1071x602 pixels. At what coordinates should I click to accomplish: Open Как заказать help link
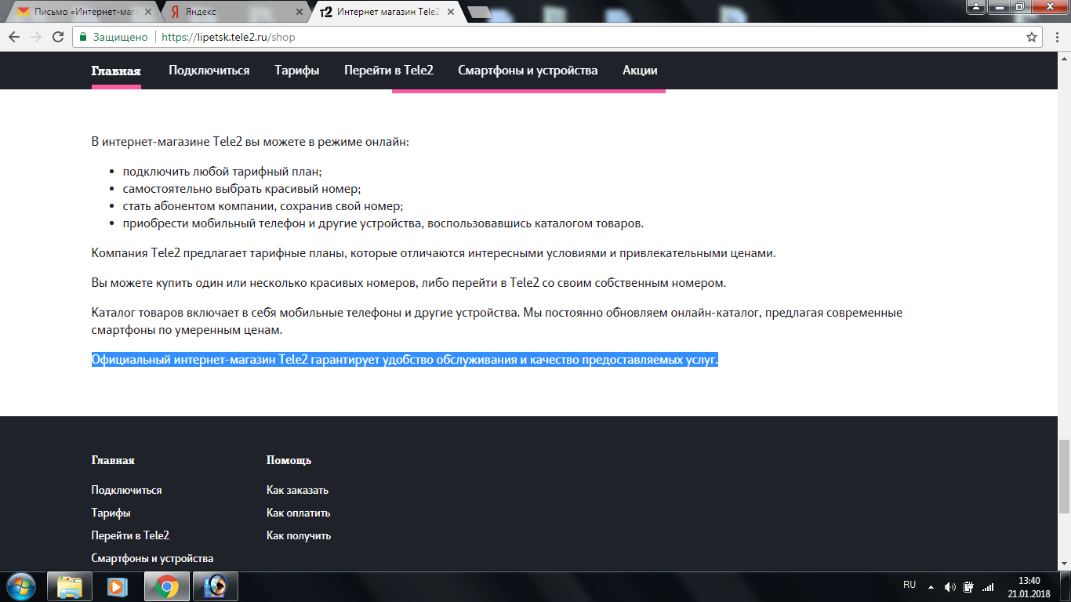pos(298,490)
